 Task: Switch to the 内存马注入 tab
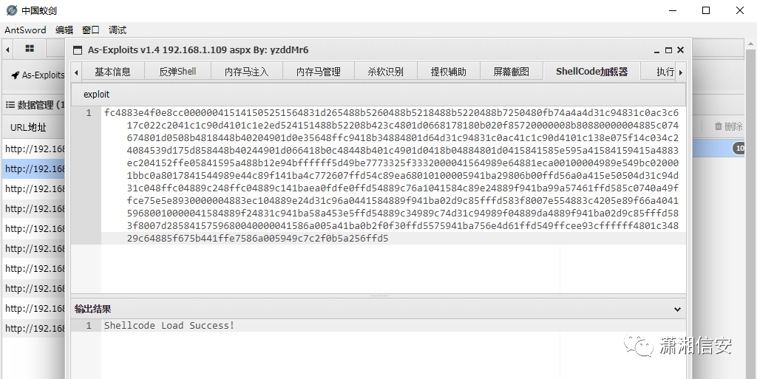coord(247,72)
